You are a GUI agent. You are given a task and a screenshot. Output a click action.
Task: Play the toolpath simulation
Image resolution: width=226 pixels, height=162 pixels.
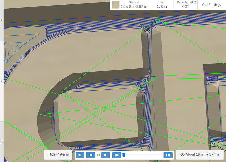[80, 155]
